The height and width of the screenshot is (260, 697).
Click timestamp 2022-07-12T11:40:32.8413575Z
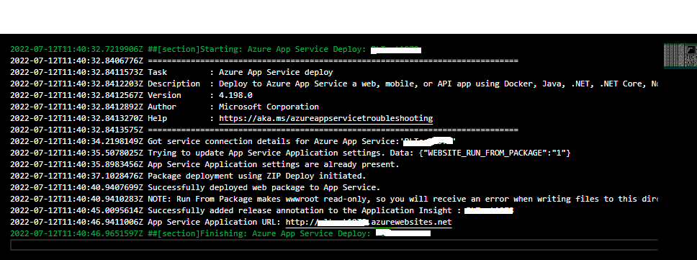[76, 130]
